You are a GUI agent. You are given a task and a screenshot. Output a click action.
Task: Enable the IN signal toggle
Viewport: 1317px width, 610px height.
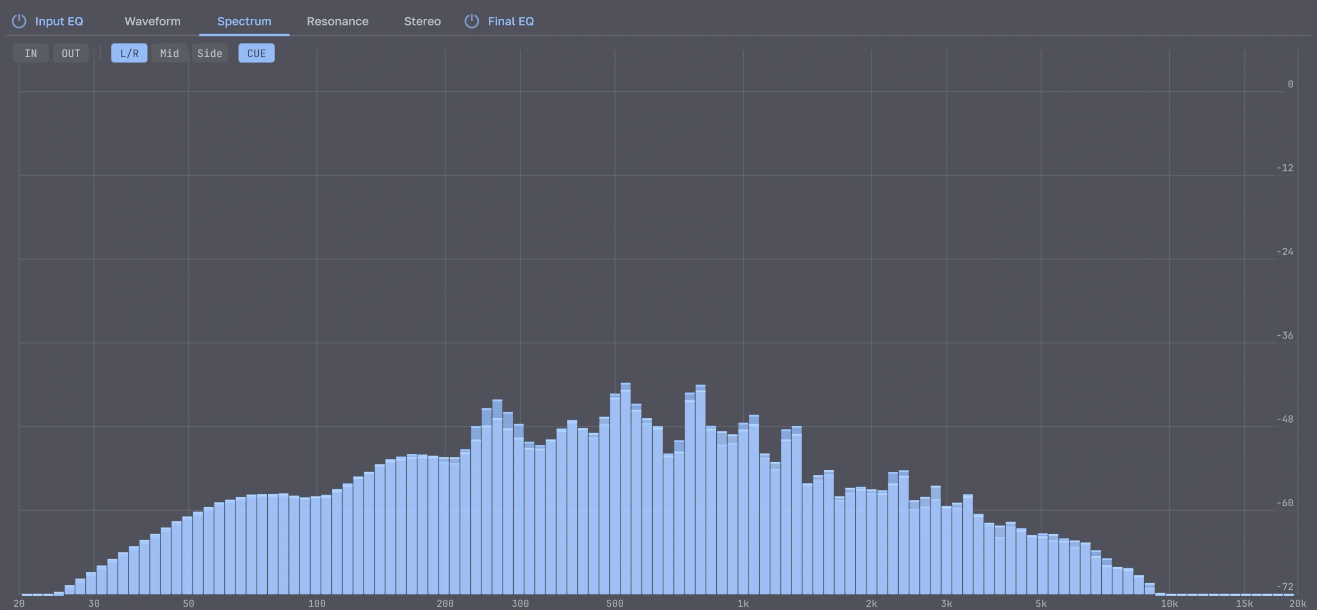pyautogui.click(x=31, y=53)
